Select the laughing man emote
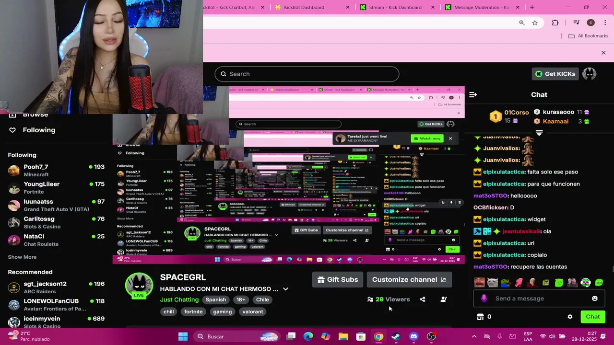614x345 pixels. click(479, 283)
